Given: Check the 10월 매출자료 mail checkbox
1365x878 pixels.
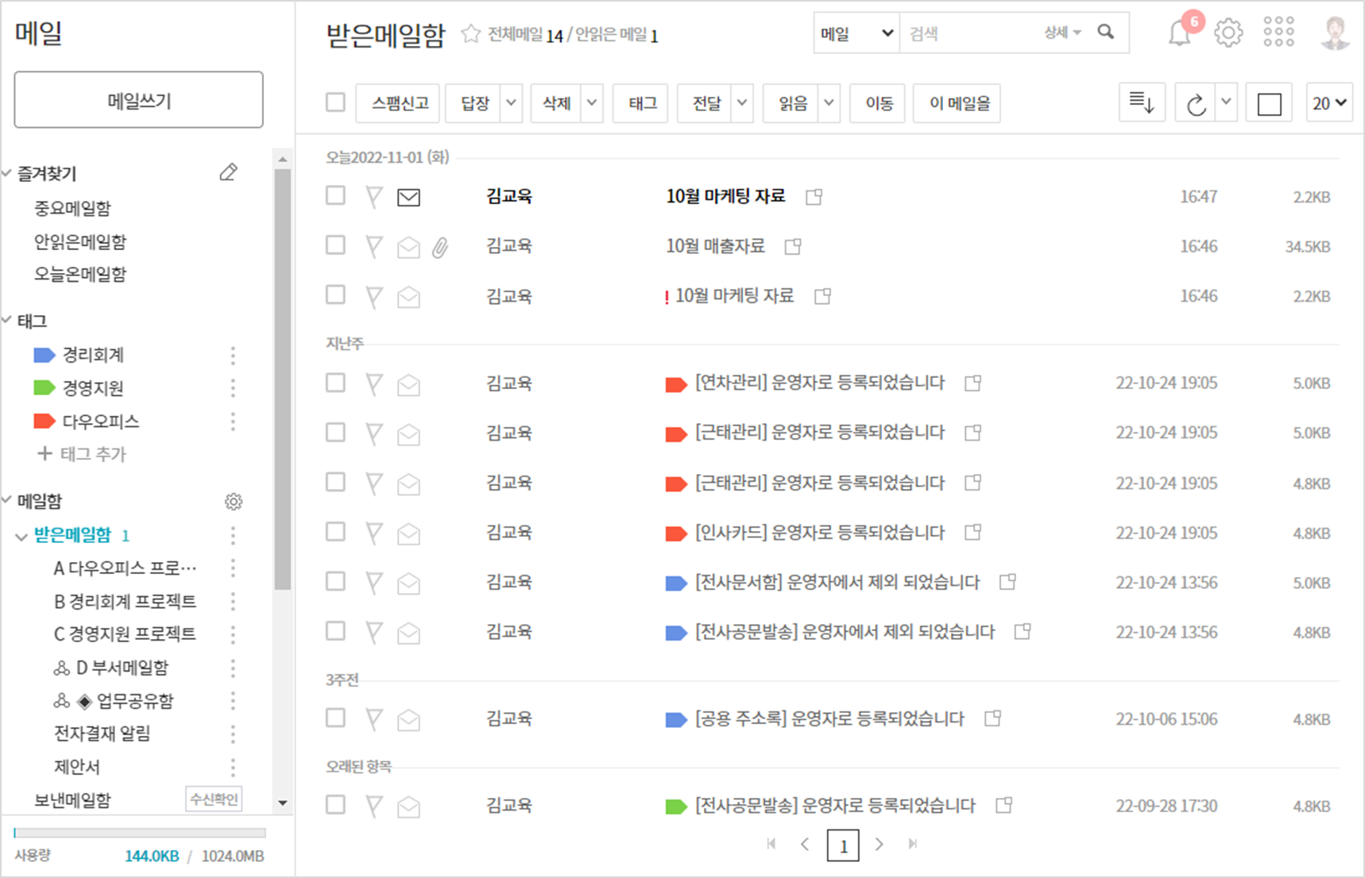Looking at the screenshot, I should (335, 245).
